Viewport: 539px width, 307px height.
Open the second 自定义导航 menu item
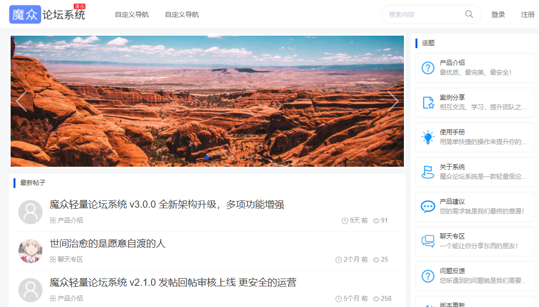click(x=182, y=14)
